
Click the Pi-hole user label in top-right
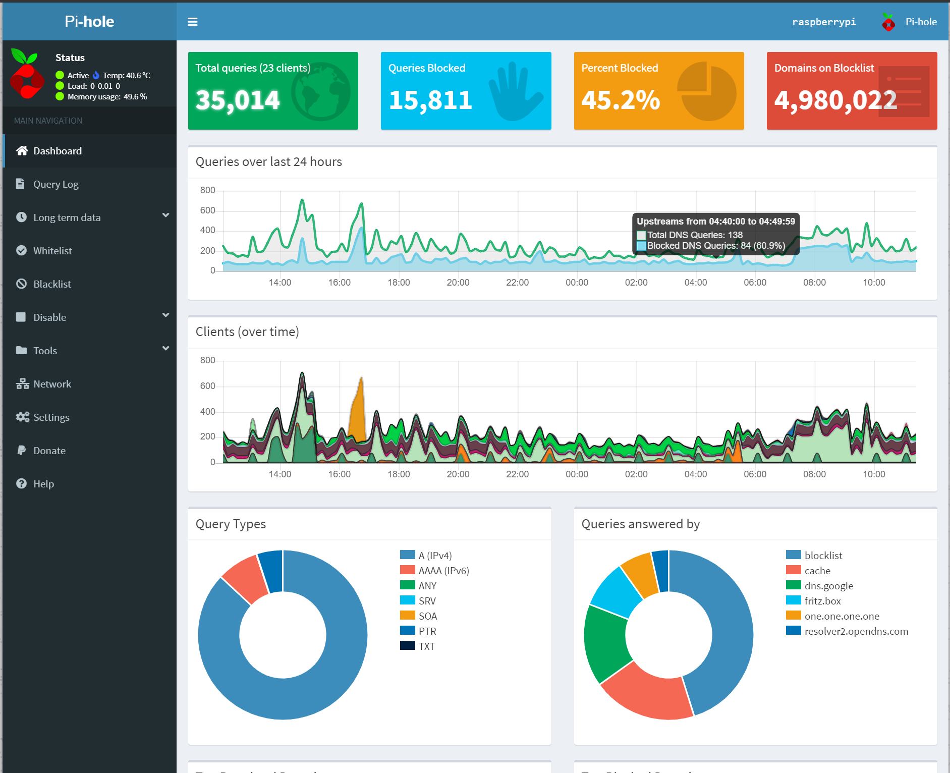(x=921, y=22)
